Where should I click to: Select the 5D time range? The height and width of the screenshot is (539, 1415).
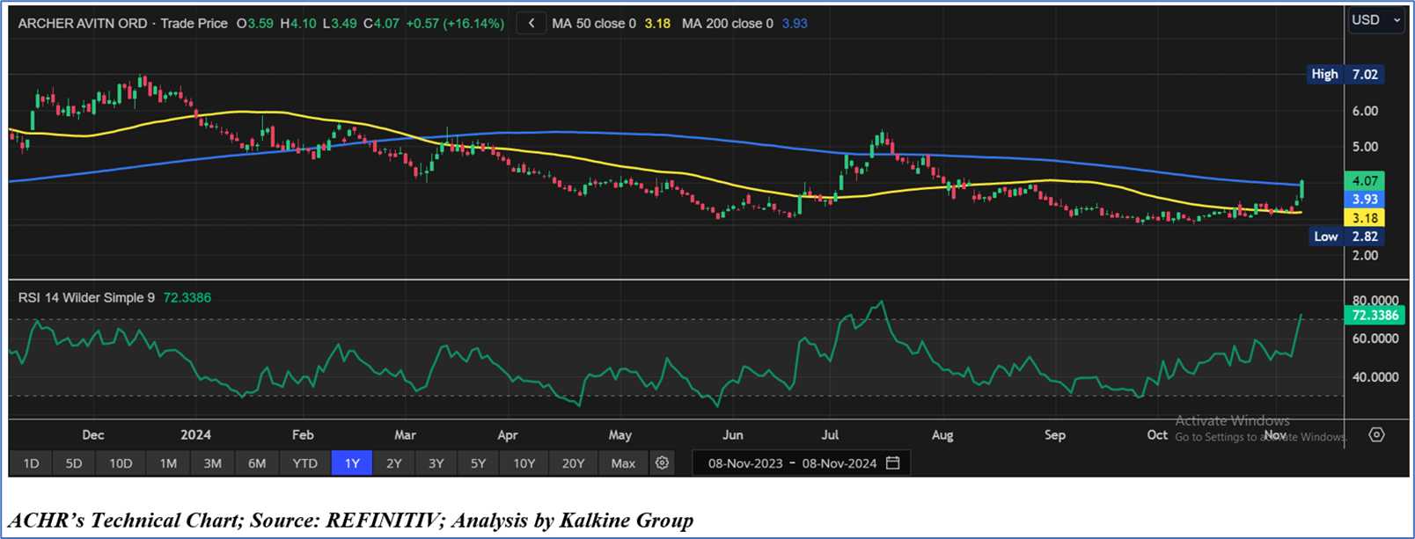click(74, 463)
